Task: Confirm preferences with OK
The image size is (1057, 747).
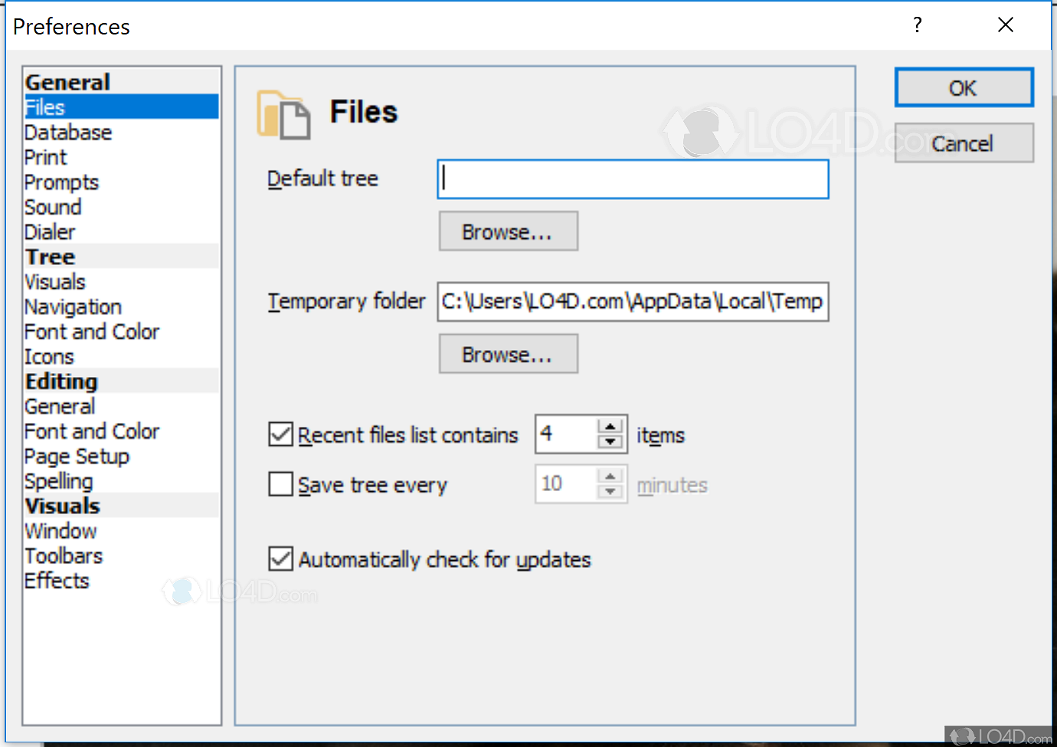Action: point(964,87)
